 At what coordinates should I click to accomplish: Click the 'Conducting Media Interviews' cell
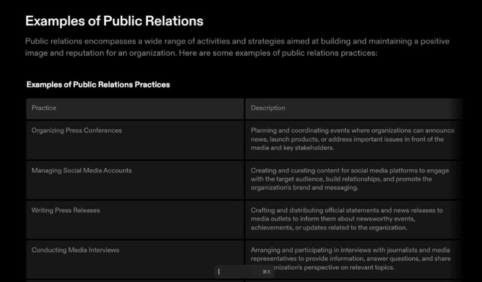pos(75,250)
